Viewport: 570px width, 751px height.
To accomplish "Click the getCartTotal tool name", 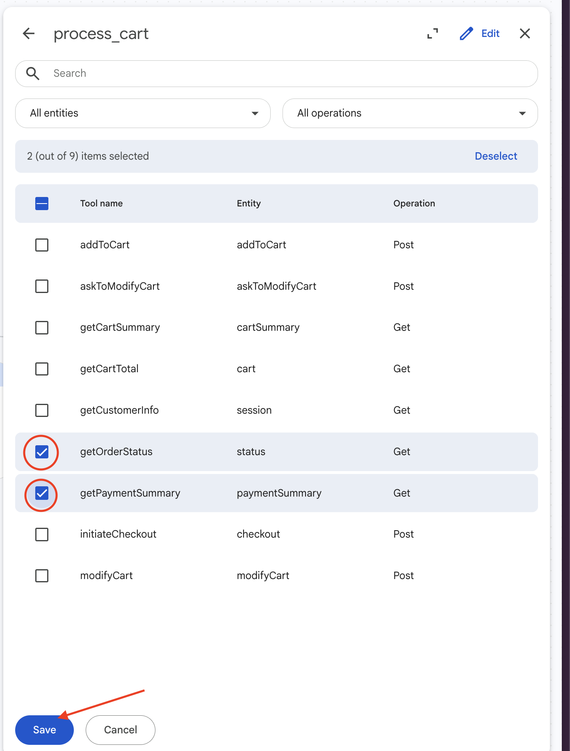I will [109, 369].
